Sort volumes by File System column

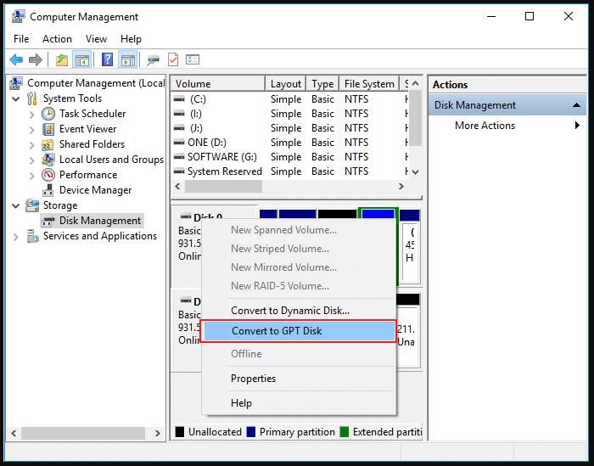click(x=369, y=84)
